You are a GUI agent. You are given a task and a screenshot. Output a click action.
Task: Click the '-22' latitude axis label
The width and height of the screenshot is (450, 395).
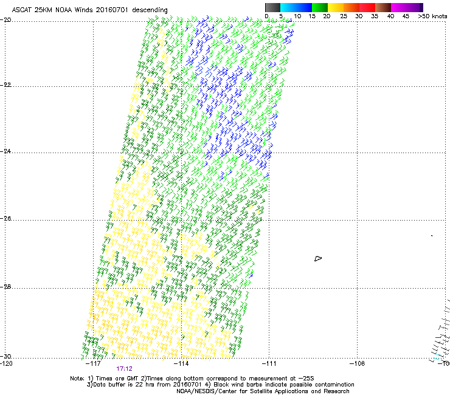coord(5,85)
